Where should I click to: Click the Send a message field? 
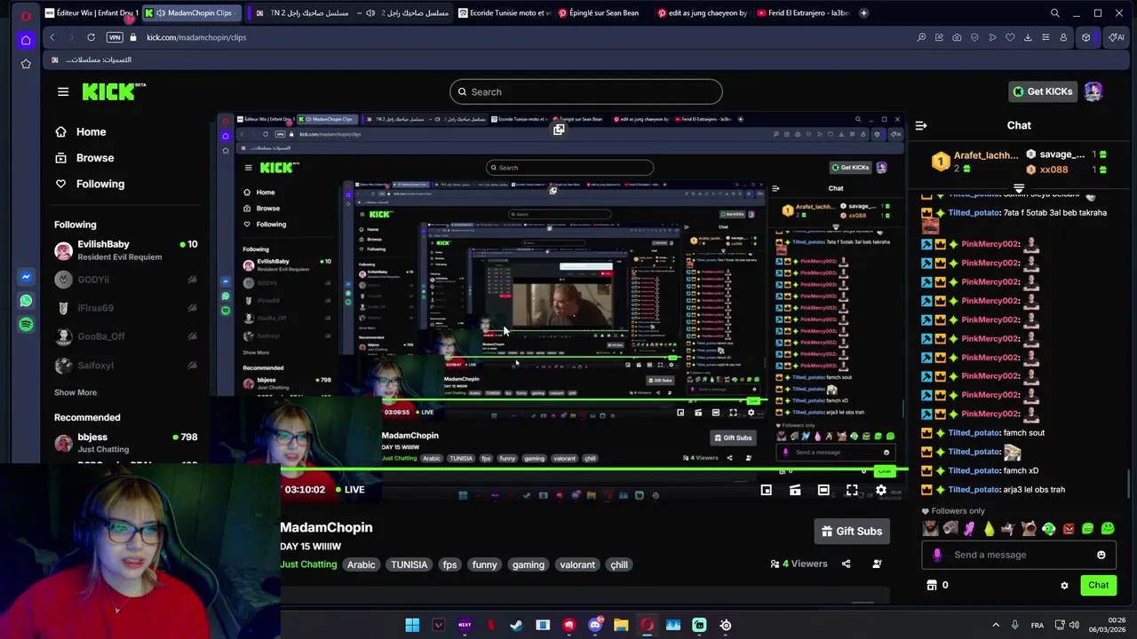pos(1019,555)
